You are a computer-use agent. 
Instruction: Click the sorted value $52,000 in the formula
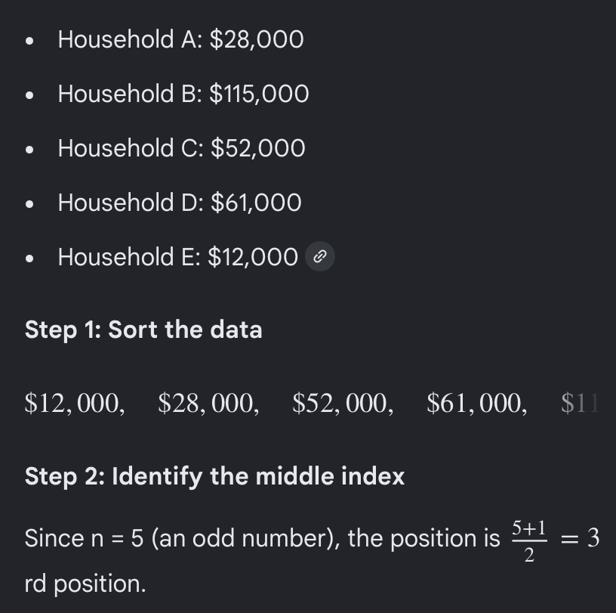(x=343, y=404)
